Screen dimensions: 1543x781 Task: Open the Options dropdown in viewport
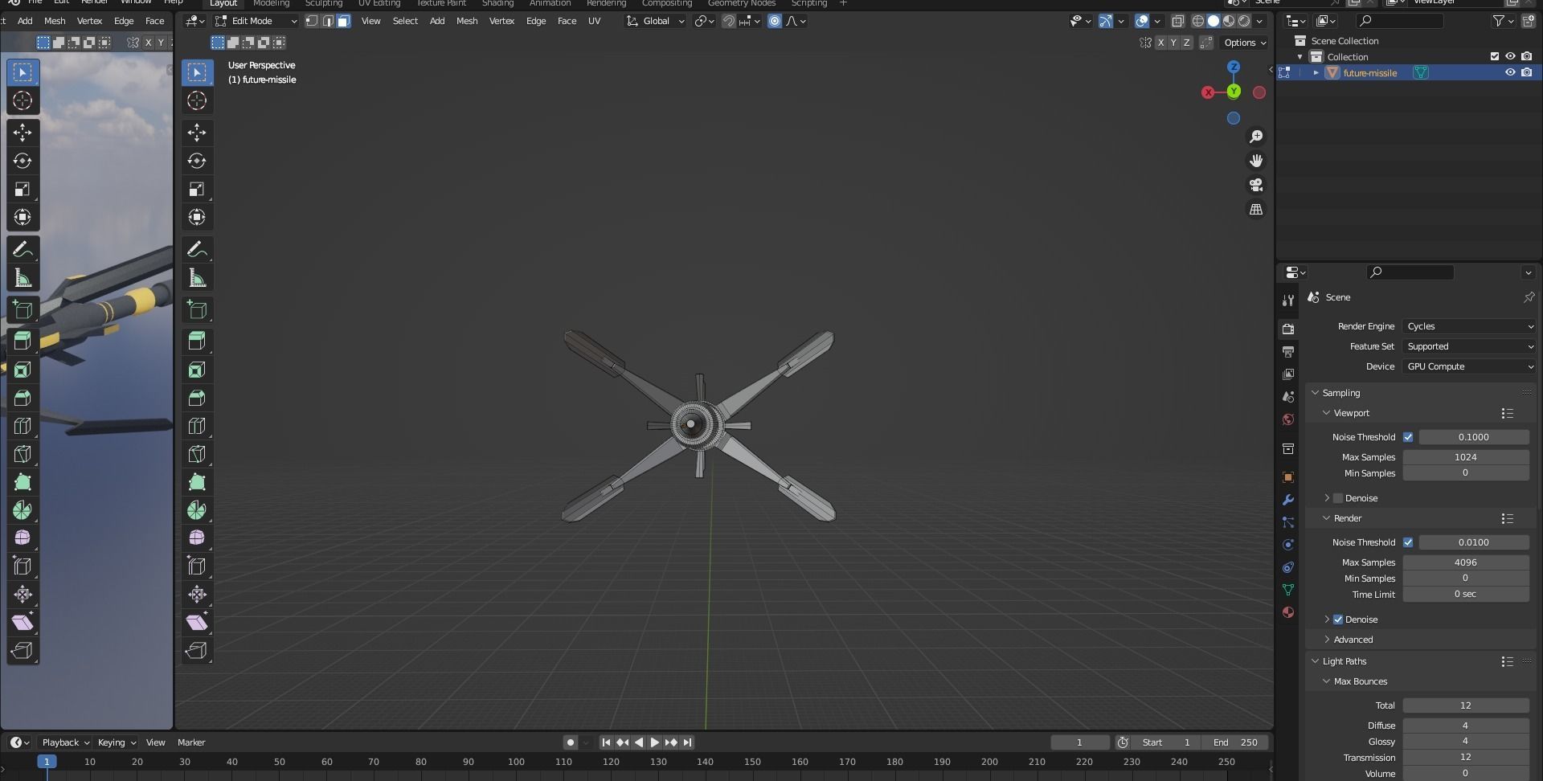pyautogui.click(x=1245, y=43)
